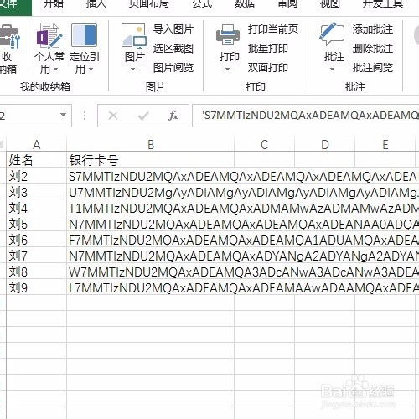Select cell containing 刘5
419x419 pixels.
coord(36,224)
